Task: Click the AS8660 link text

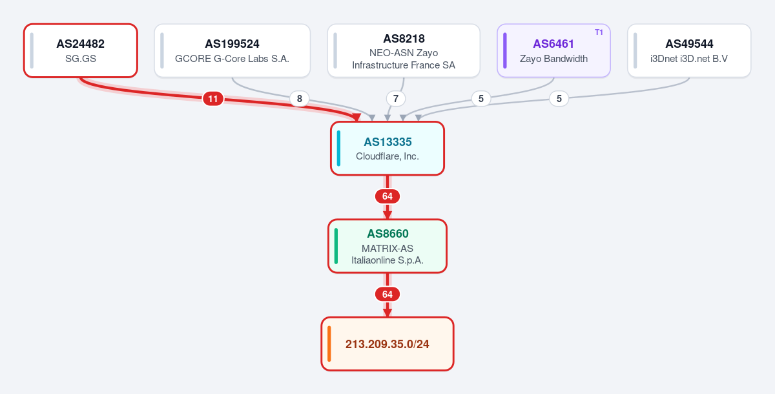Action: coord(387,234)
